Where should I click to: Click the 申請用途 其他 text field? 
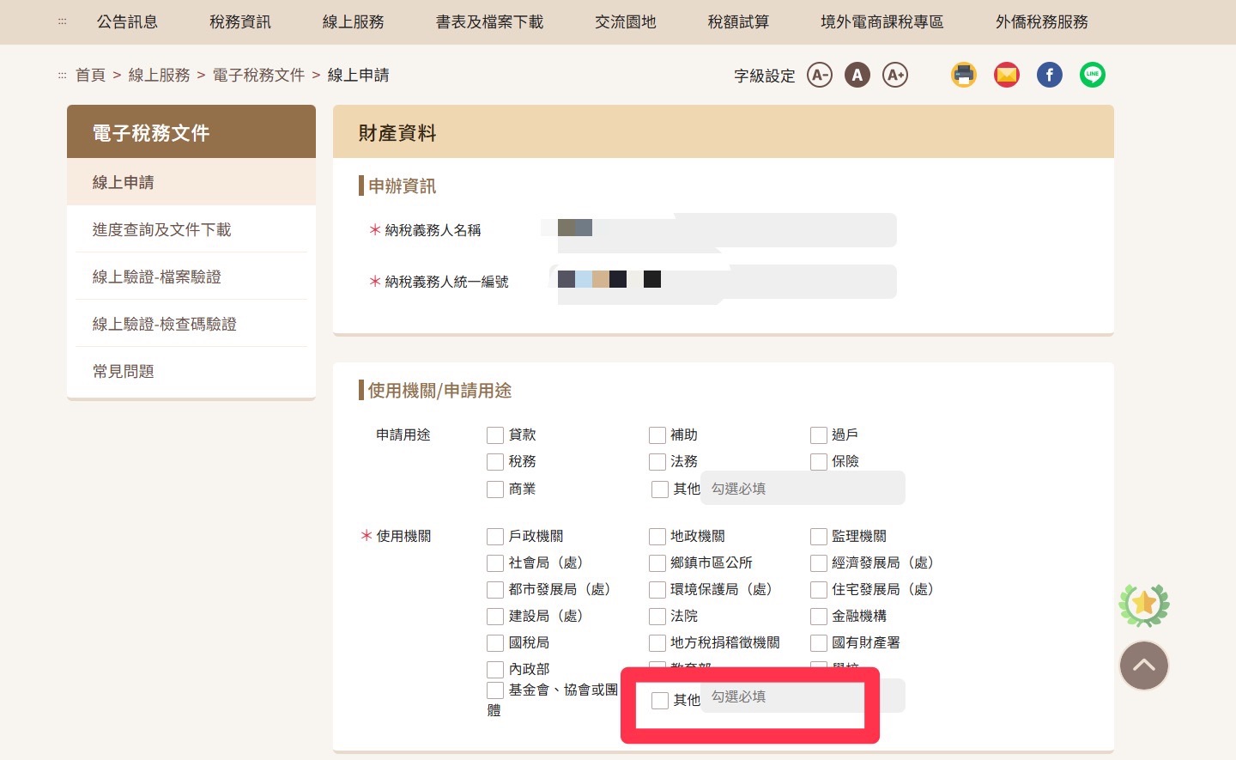[803, 489]
